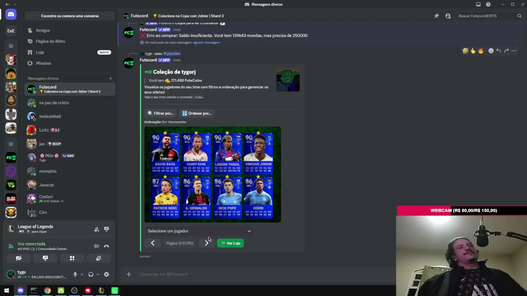Open the add reaction picker
The width and height of the screenshot is (527, 296).
click(x=491, y=51)
